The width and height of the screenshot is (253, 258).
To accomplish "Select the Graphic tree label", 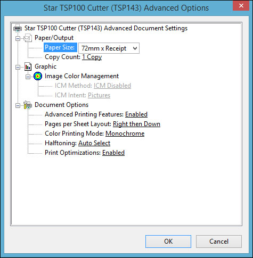I will 45,66.
